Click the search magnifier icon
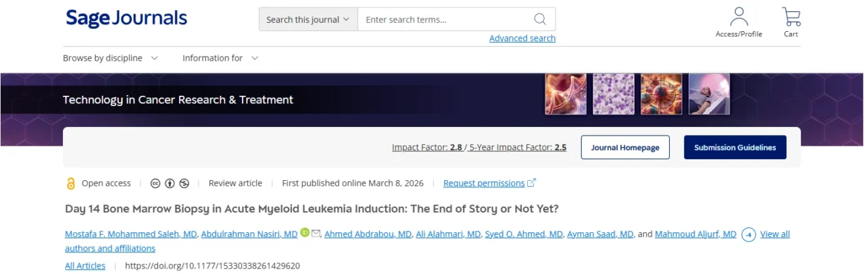 point(540,19)
